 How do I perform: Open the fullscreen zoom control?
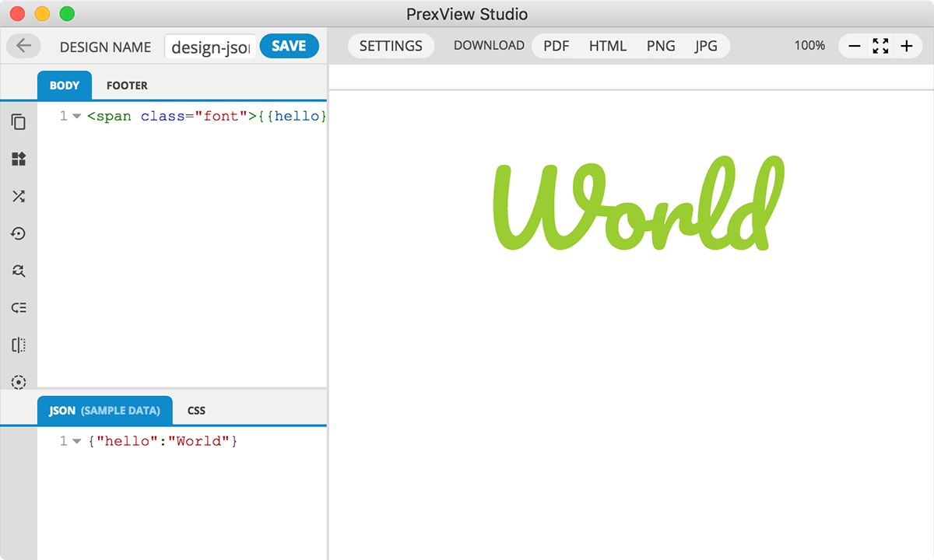(x=880, y=46)
